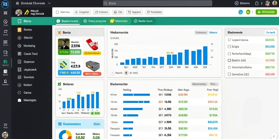
Task: Click into the top search field
Action: click(157, 3)
